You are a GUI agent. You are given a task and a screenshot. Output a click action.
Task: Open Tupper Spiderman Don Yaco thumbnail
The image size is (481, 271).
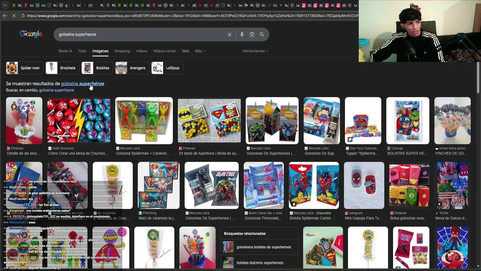[x=363, y=120]
